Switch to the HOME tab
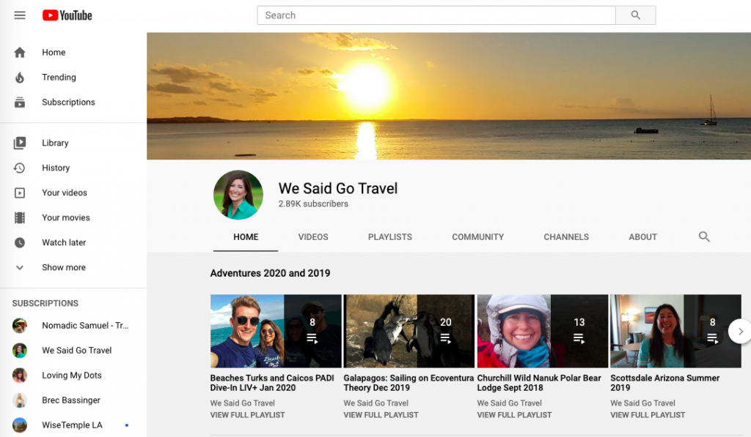The image size is (751, 437). [x=246, y=237]
